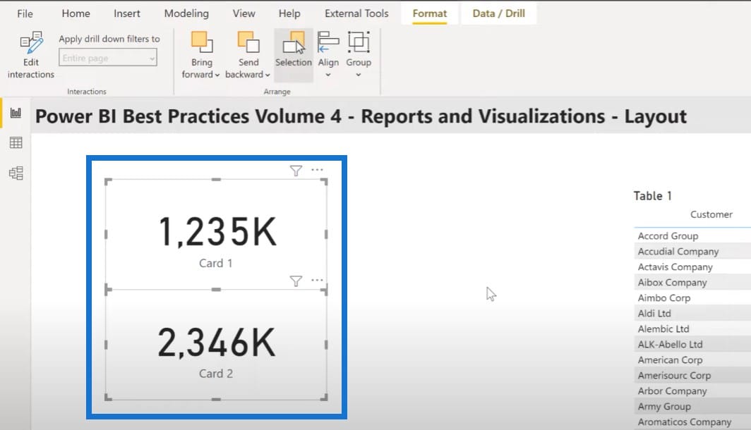Select the ALK-Abello Ltd row
751x430 pixels.
(x=692, y=345)
